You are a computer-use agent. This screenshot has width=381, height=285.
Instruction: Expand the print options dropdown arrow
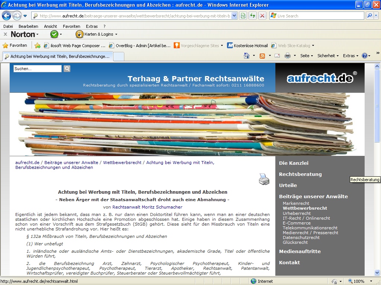pyautogui.click(x=295, y=56)
